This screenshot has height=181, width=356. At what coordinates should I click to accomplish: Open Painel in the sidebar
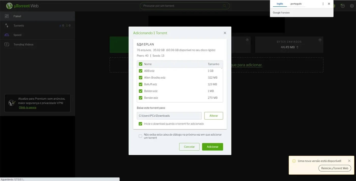[x=37, y=16]
